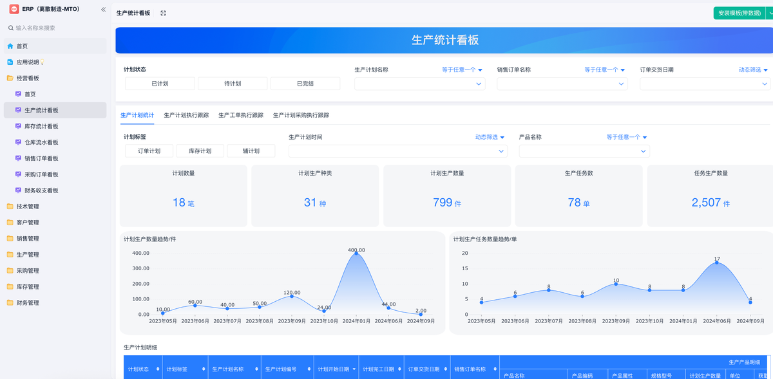Open 首页 with the home icon
773x379 pixels.
[22, 46]
